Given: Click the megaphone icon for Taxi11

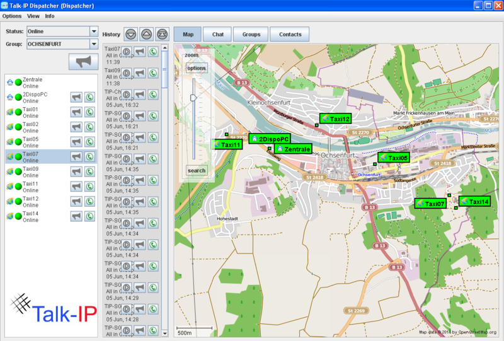Looking at the screenshot, I should 76,187.
